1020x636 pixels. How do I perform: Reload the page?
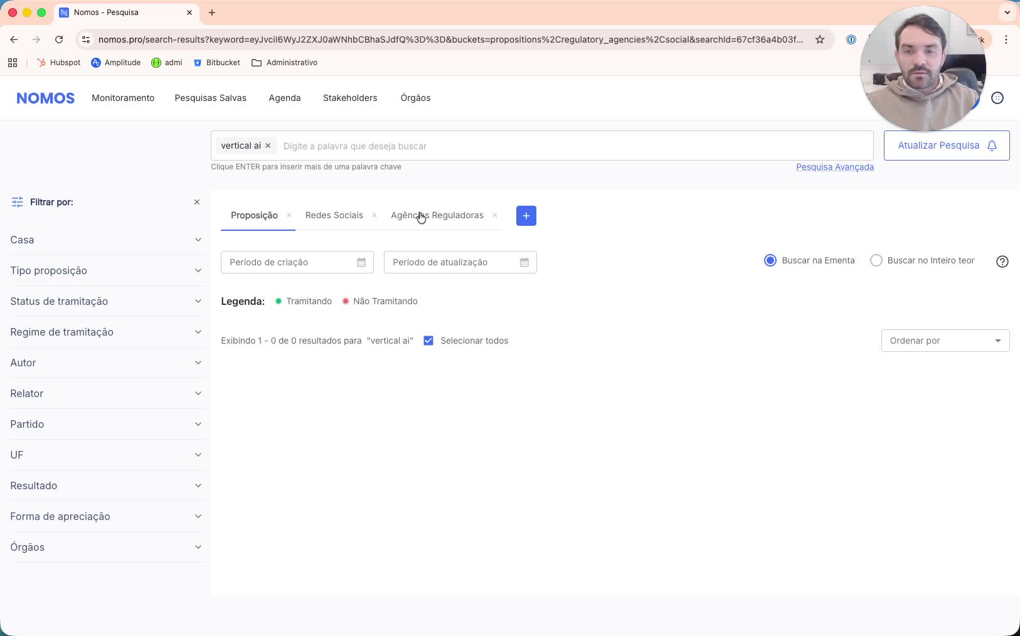[59, 40]
